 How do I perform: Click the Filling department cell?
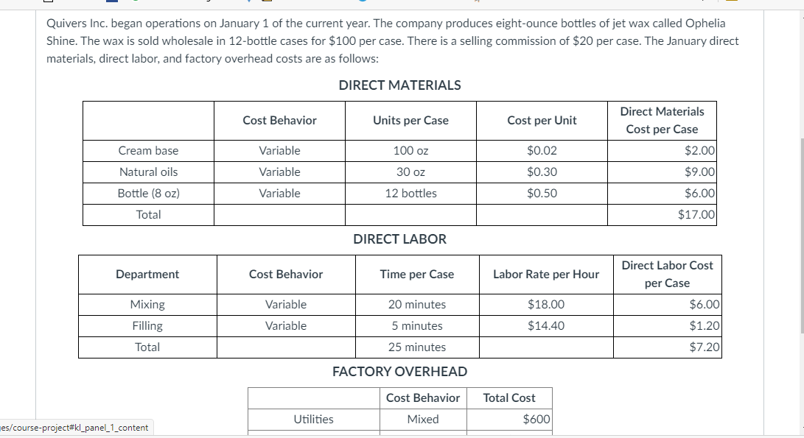(147, 325)
